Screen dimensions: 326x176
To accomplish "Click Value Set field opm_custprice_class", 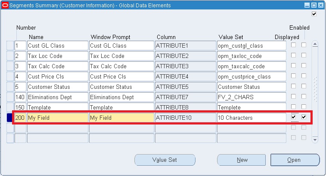I will (x=251, y=76).
